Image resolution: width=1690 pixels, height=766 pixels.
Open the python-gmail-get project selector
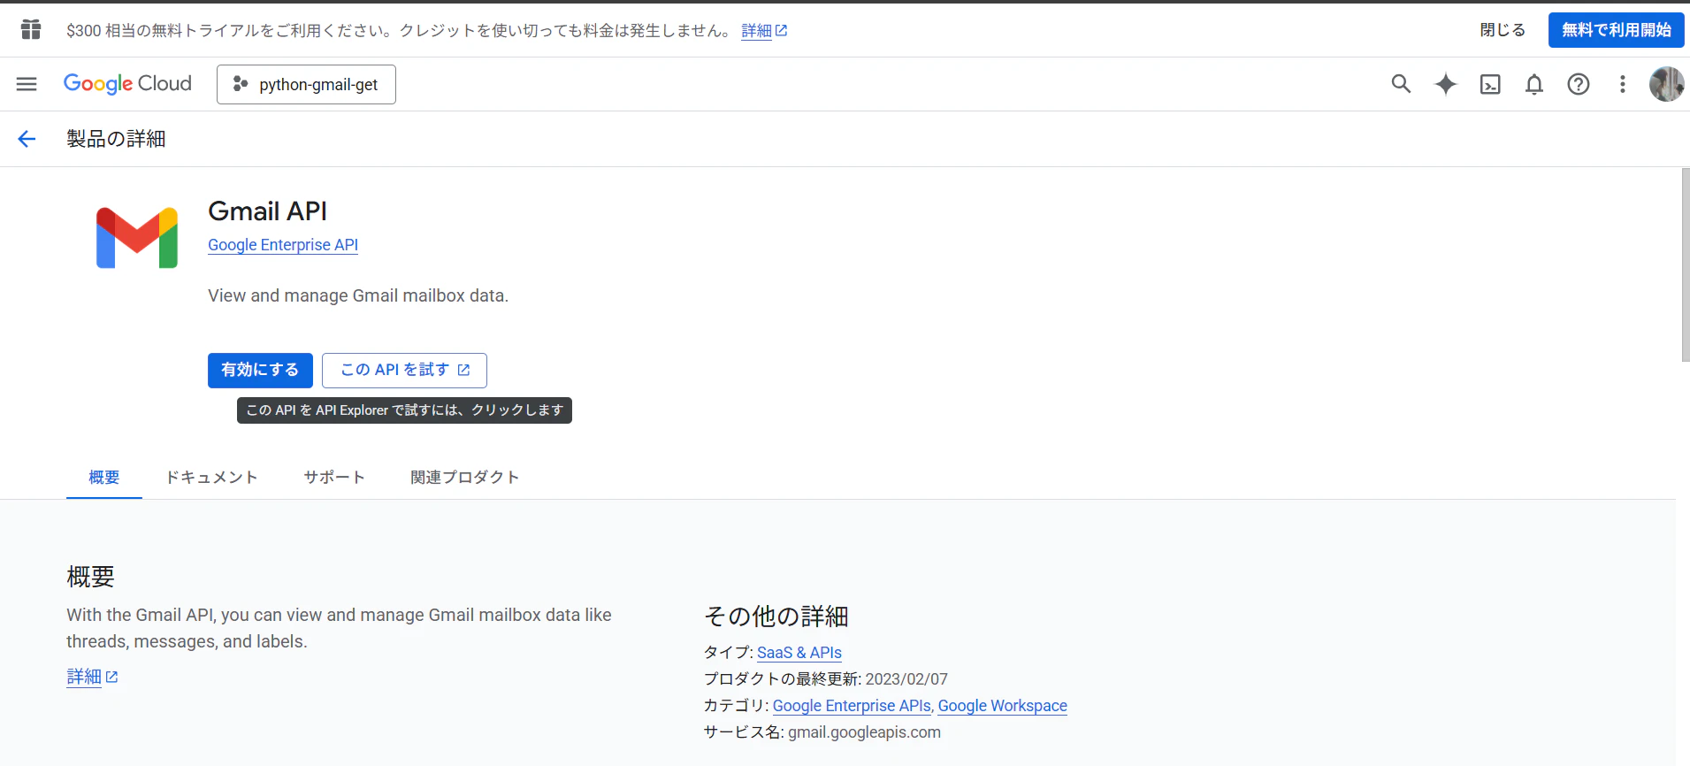point(306,84)
